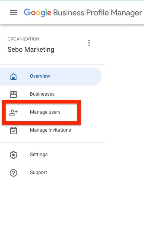Click the Overview home icon
This screenshot has width=144, height=225.
pos(13,76)
